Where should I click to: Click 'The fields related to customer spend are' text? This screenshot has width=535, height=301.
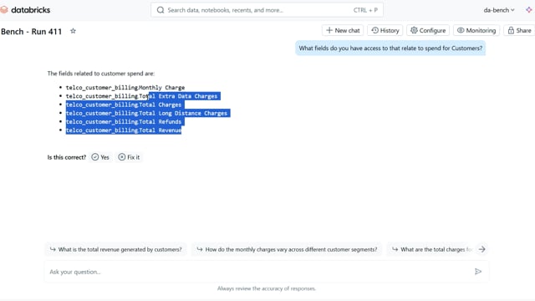[101, 74]
